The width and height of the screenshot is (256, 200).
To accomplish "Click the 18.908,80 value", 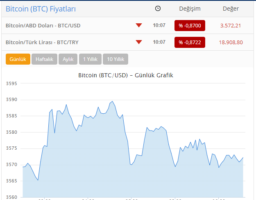I will coord(231,43).
